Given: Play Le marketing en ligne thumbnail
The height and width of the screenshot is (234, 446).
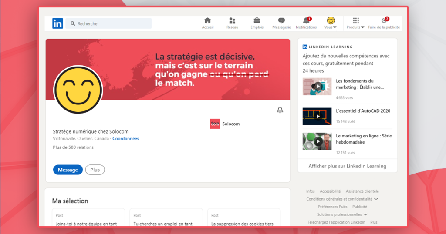Looking at the screenshot, I should pyautogui.click(x=317, y=141).
